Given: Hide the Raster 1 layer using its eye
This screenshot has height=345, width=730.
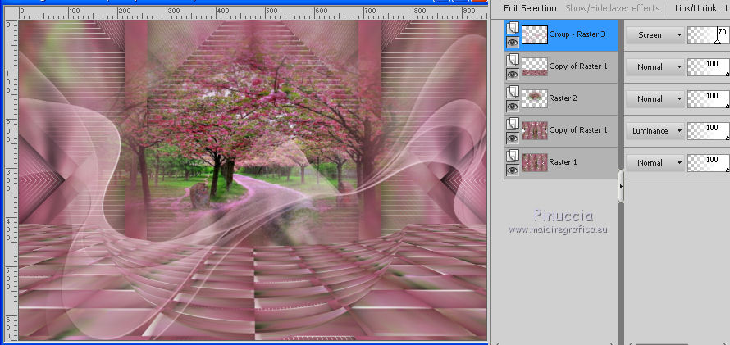Looking at the screenshot, I should coord(512,170).
